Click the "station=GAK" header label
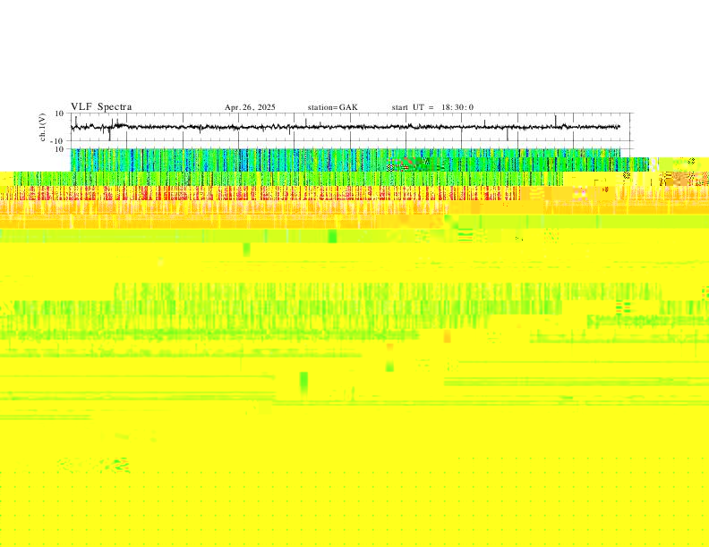Screen dimensions: 709x547 pyautogui.click(x=332, y=107)
